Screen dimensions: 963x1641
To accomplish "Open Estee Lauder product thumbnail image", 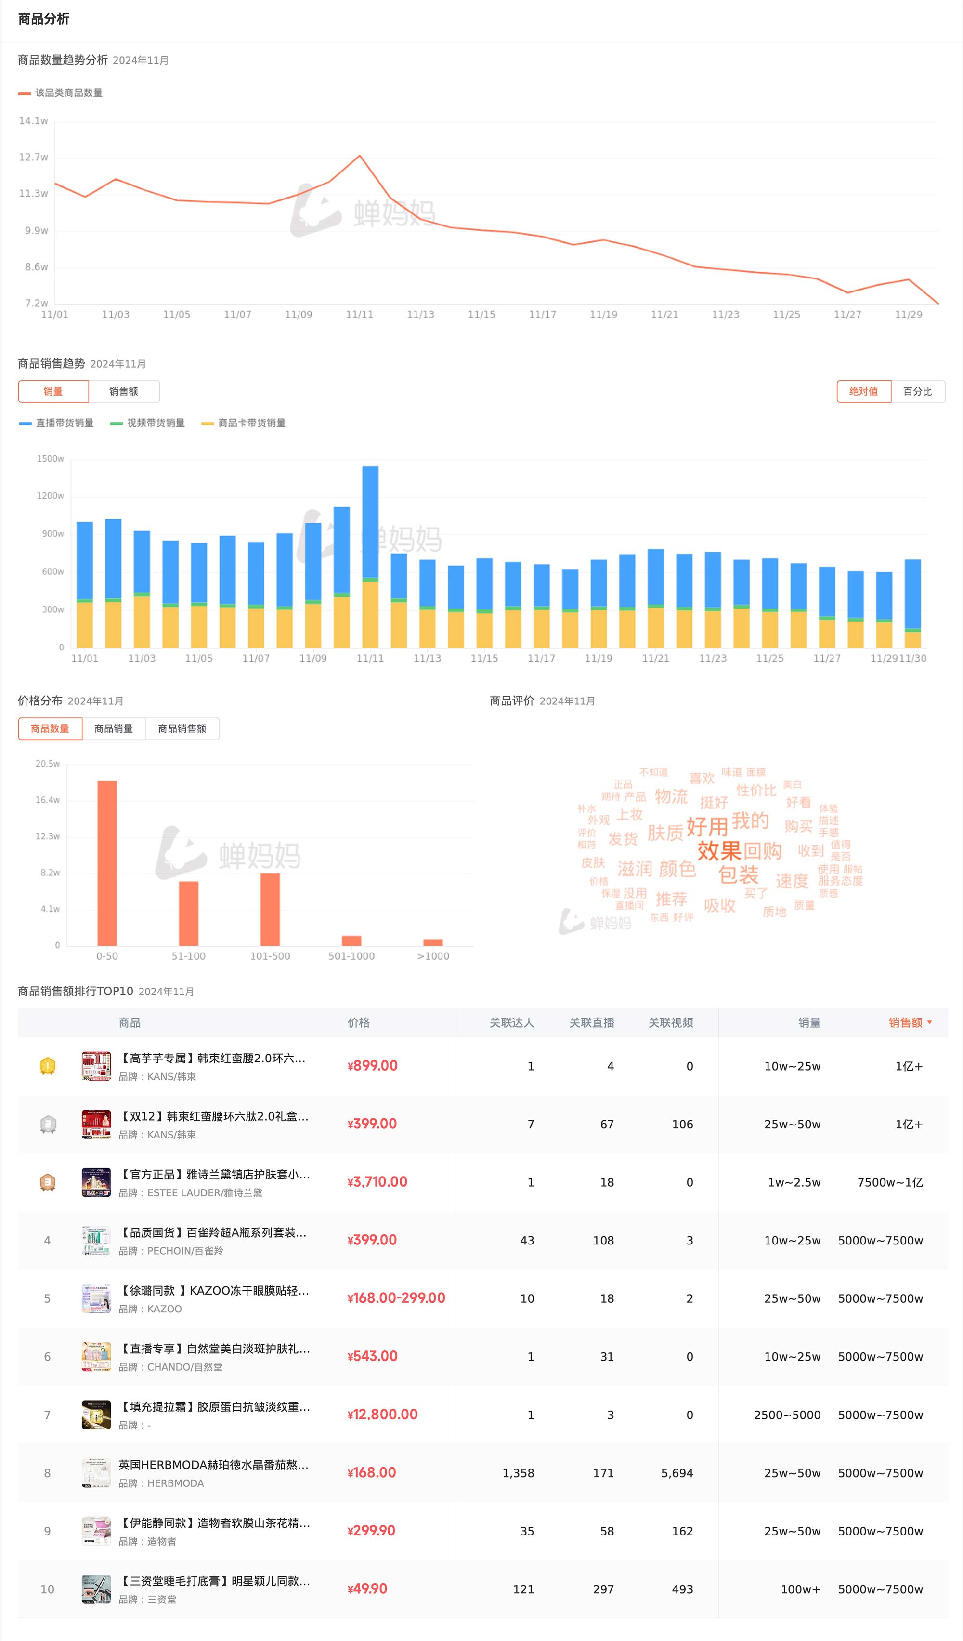I will (96, 1182).
